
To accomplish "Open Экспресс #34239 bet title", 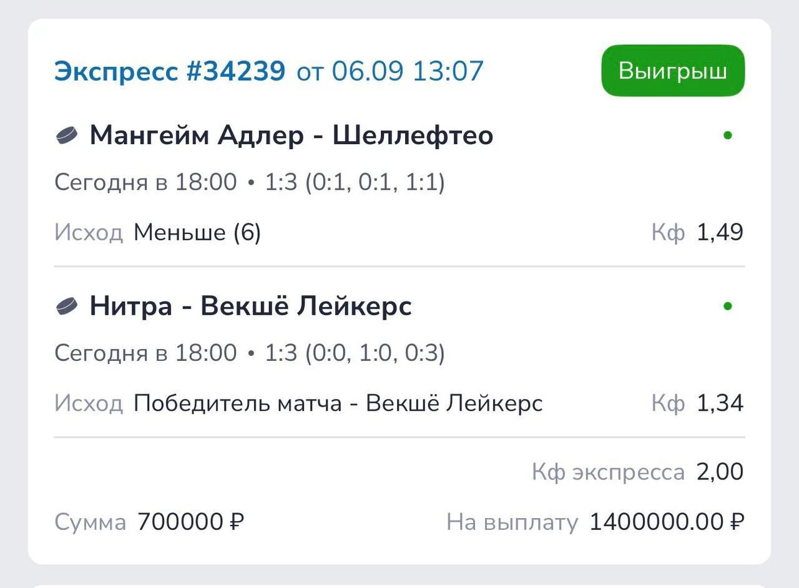I will click(170, 71).
